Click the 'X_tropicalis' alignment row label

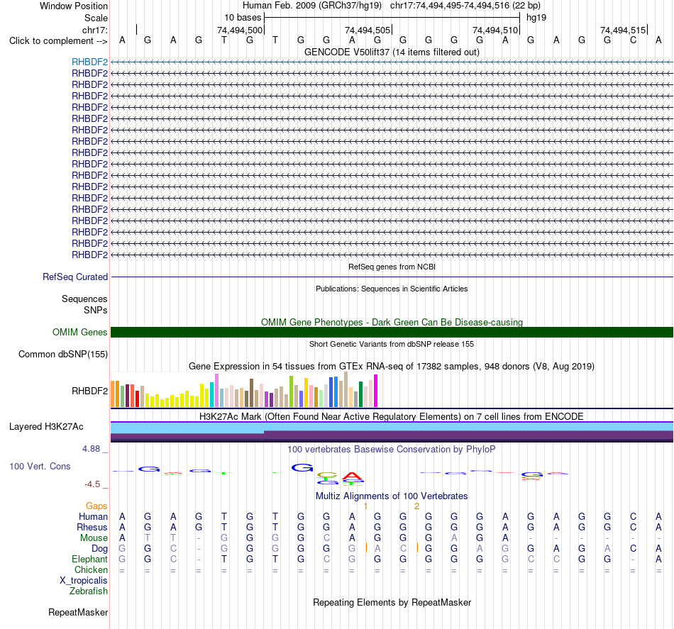pyautogui.click(x=84, y=581)
